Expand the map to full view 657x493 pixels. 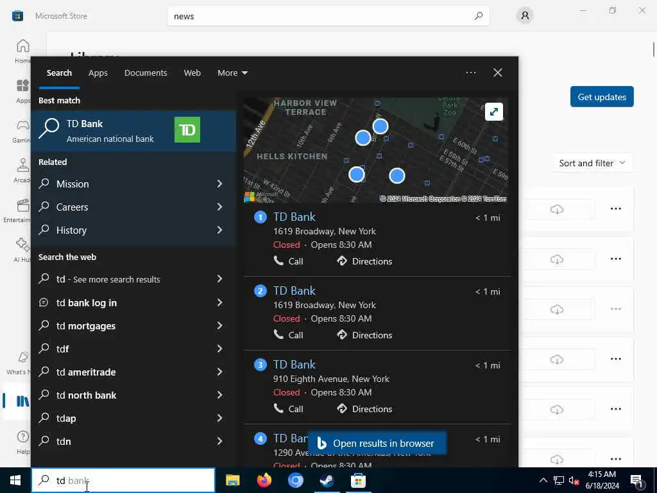494,112
